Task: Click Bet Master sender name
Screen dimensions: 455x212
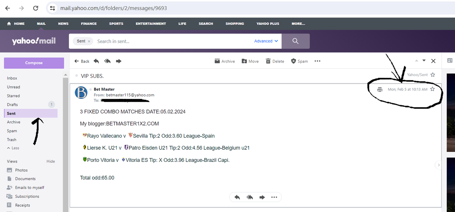Action: (104, 89)
